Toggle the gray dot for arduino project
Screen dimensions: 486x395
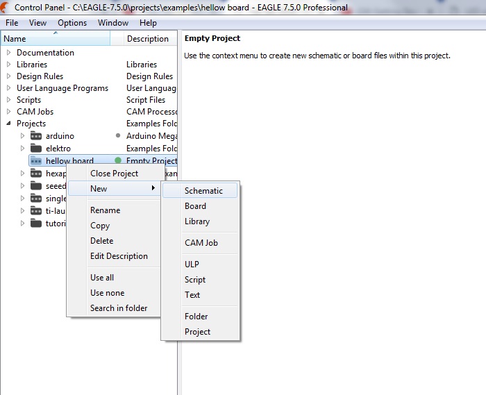118,135
